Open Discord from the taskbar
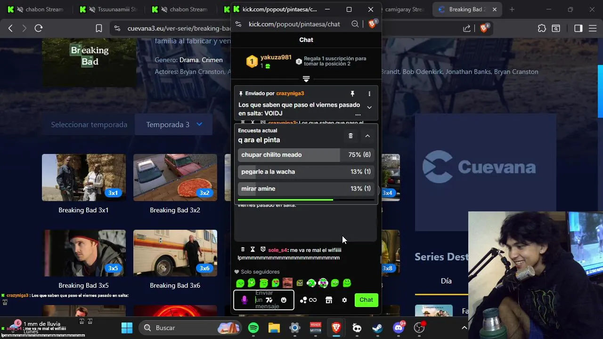Viewport: 603px width, 339px height. point(399,328)
